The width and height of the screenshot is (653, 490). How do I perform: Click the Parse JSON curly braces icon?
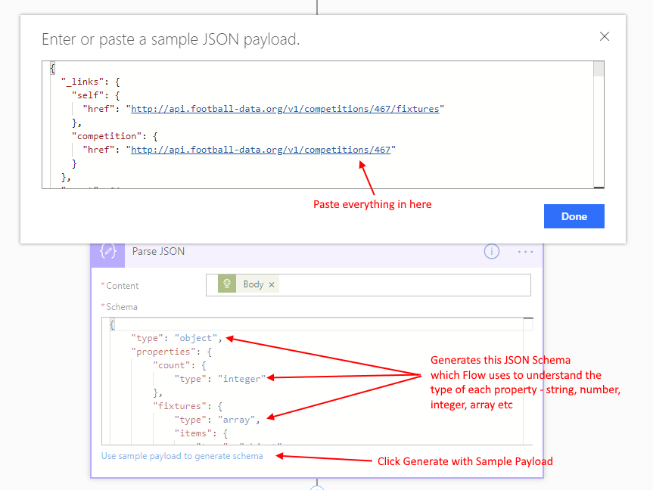point(108,251)
